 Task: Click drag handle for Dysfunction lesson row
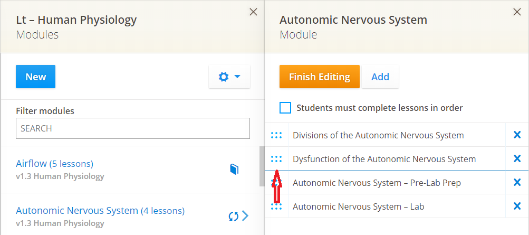click(x=276, y=159)
